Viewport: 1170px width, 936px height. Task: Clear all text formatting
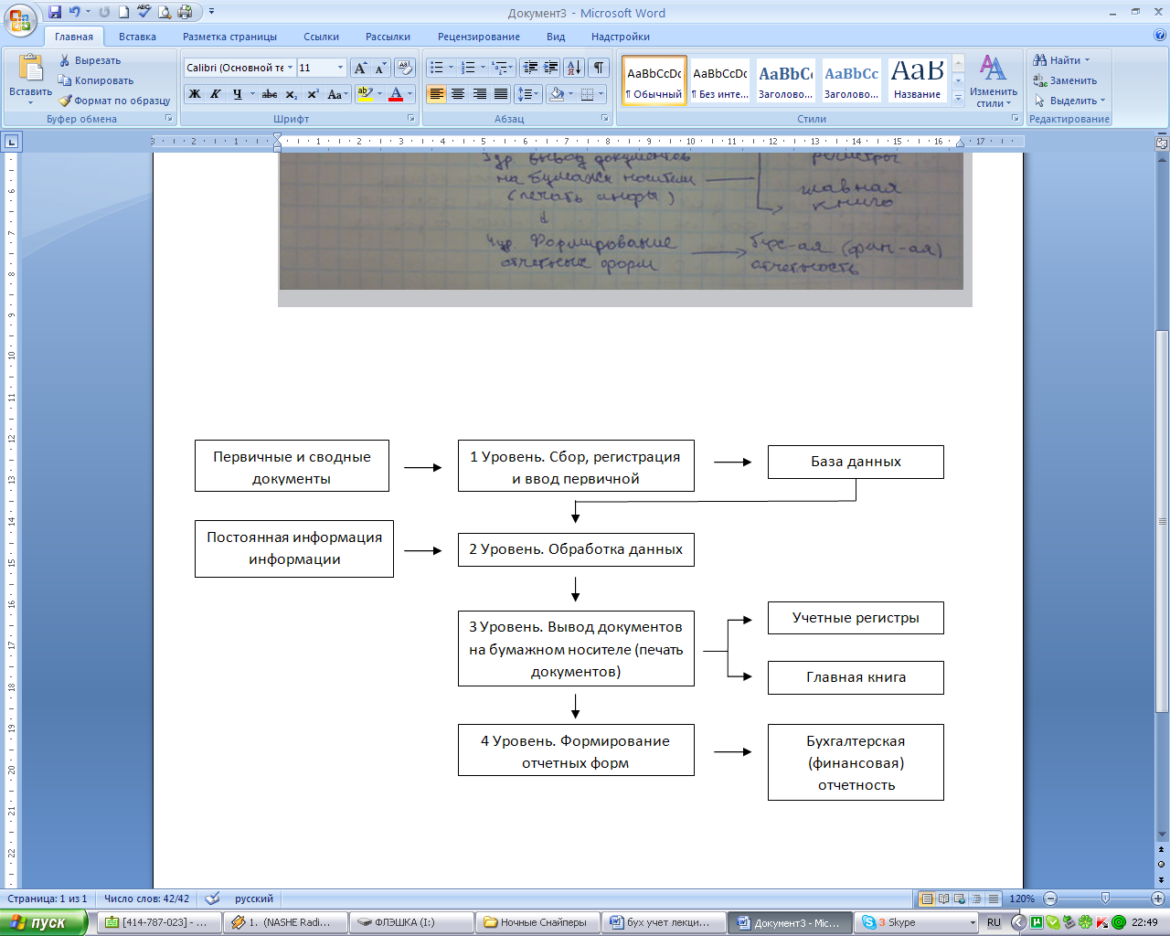pos(405,68)
